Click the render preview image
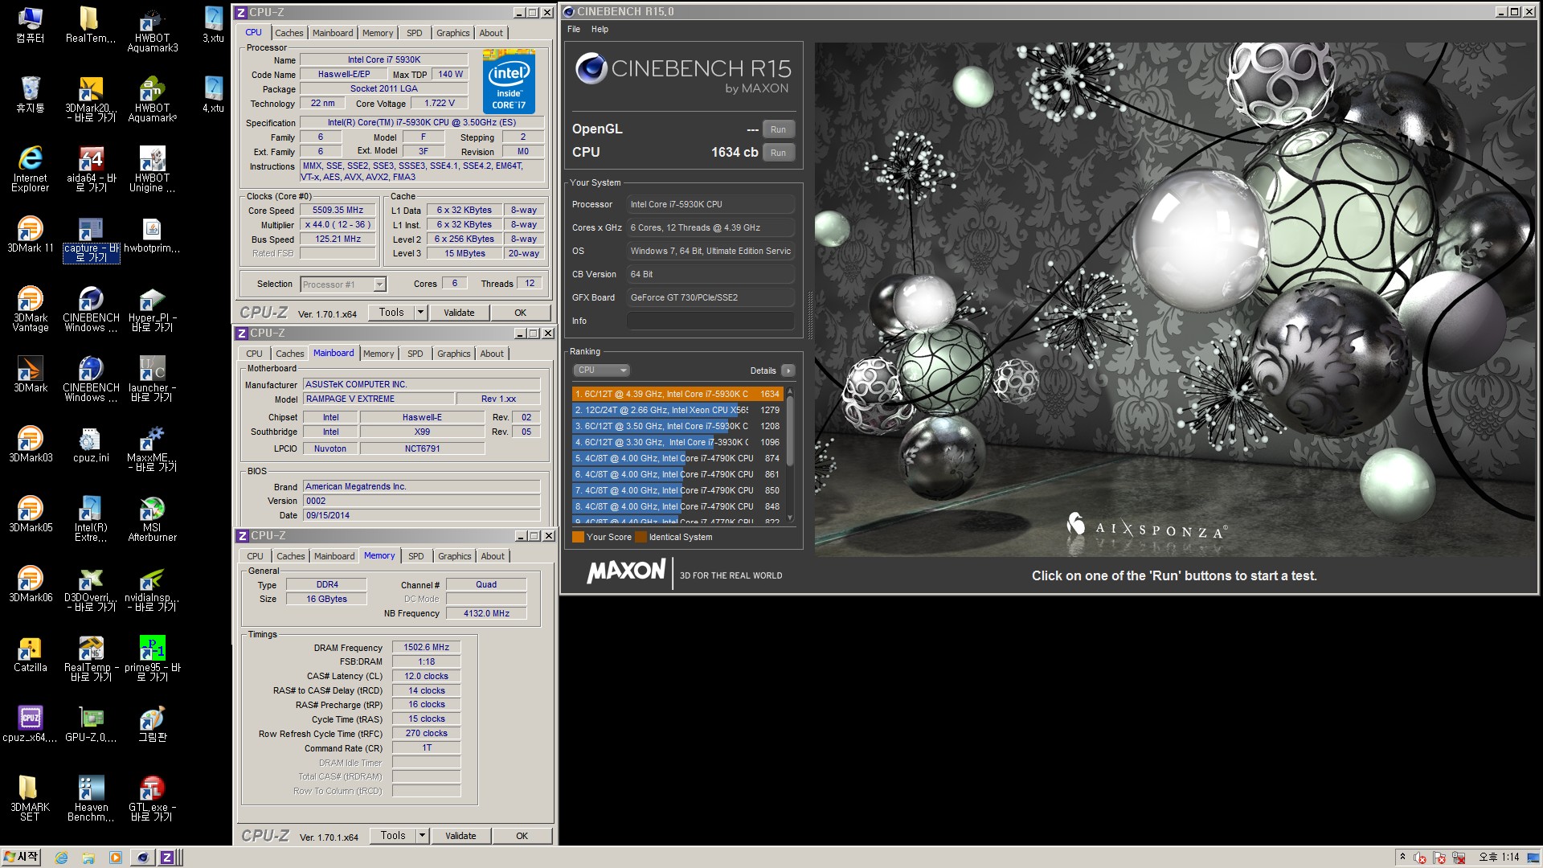Viewport: 1543px width, 868px height. tap(1174, 299)
